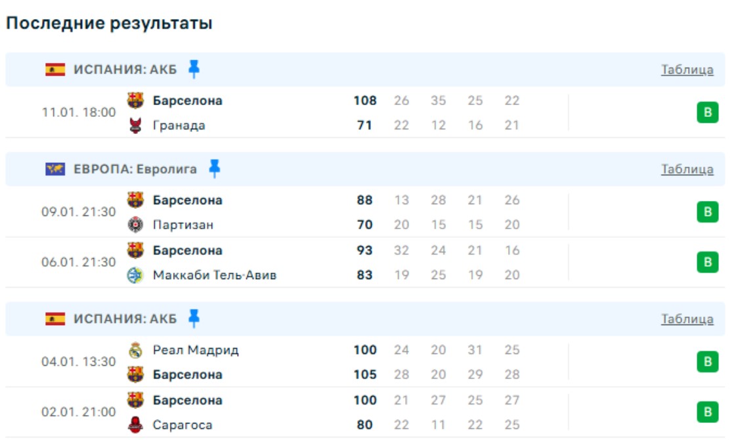
Task: Select Маккаби Тель-Авив team name
Action: (215, 275)
